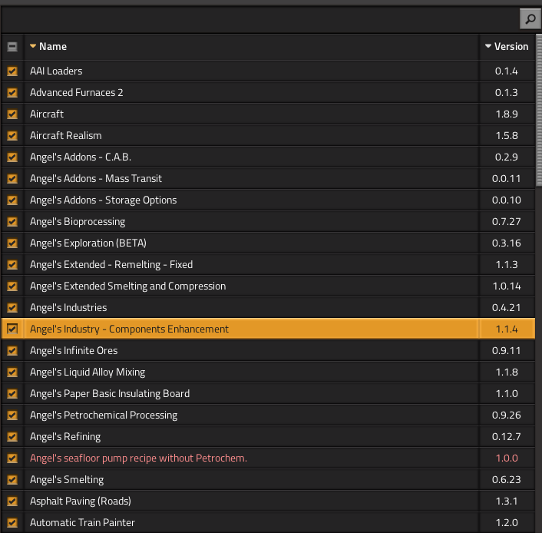This screenshot has height=533, width=542.
Task: Select Angel's Exploration (BETA) name
Action: coord(88,243)
